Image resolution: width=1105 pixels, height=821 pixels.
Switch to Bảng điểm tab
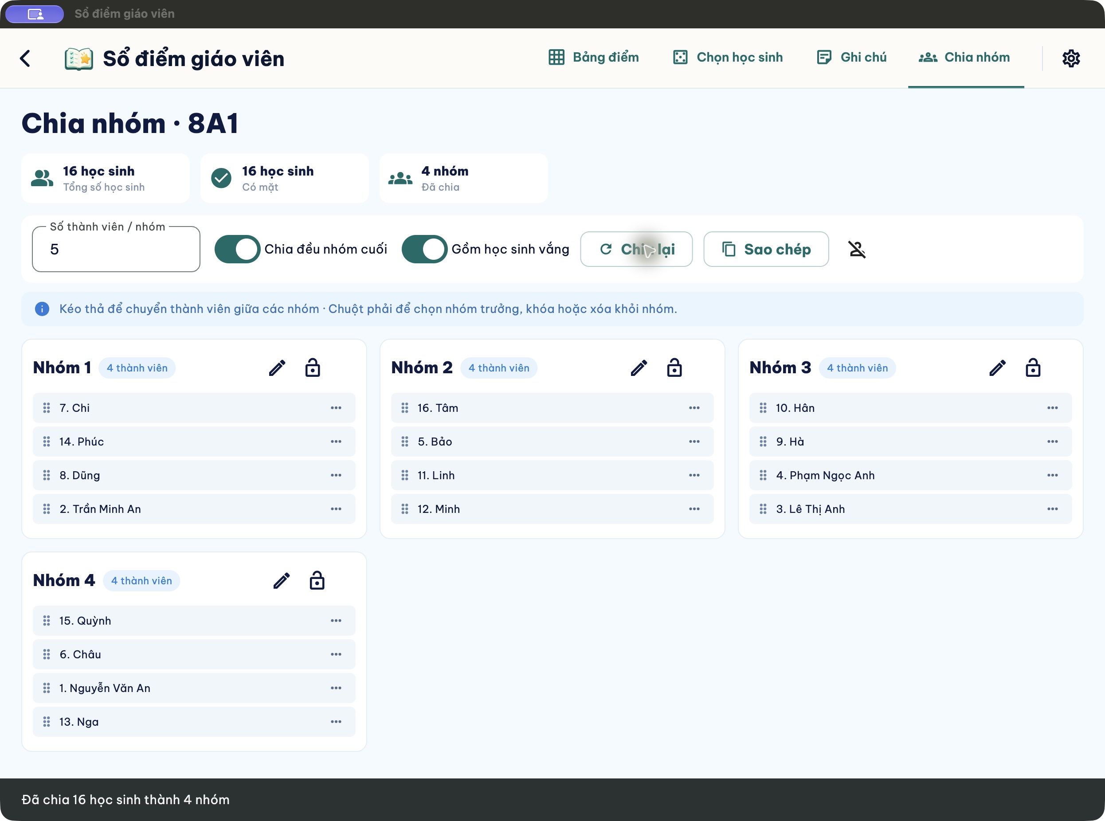[593, 58]
